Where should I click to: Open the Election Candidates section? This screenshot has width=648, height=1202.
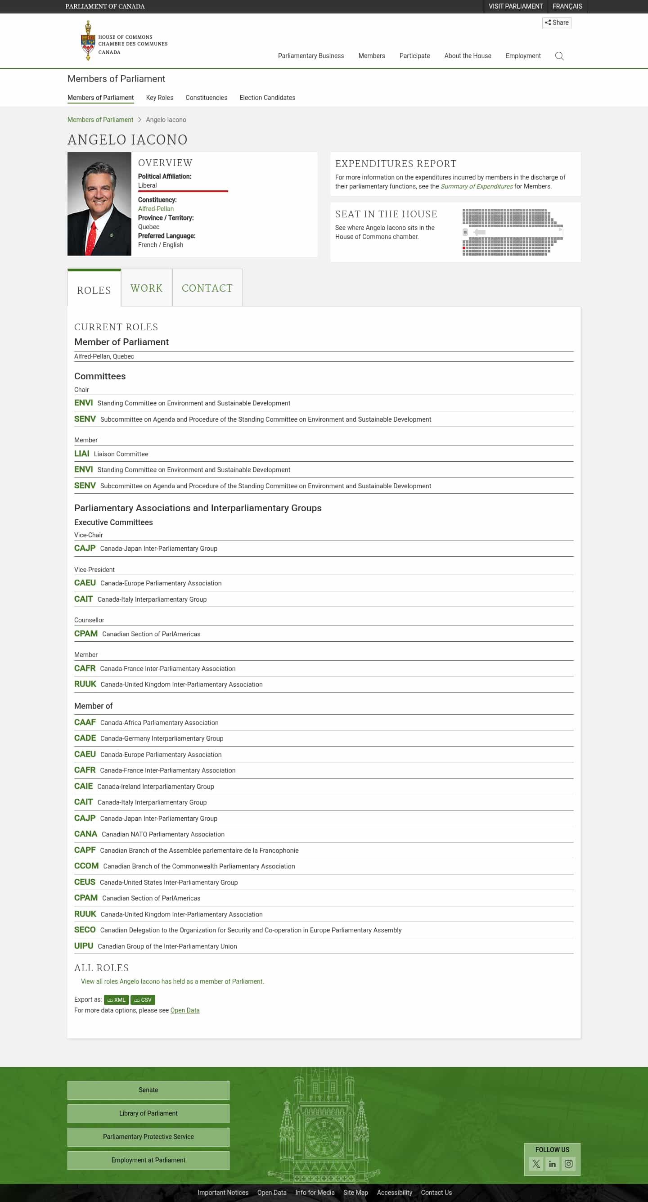click(x=267, y=98)
